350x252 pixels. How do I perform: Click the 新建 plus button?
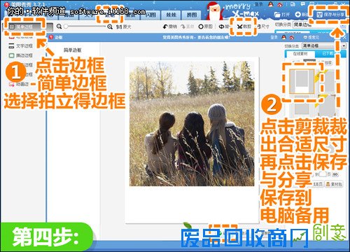[301, 15]
